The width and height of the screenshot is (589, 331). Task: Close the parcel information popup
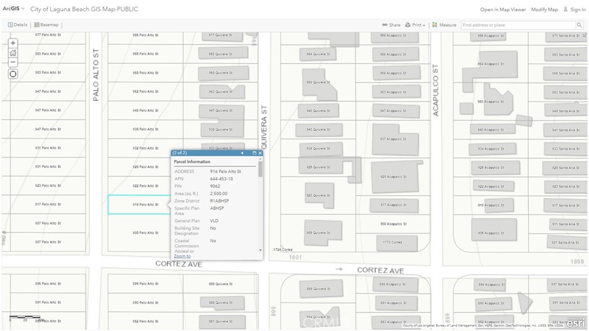260,153
